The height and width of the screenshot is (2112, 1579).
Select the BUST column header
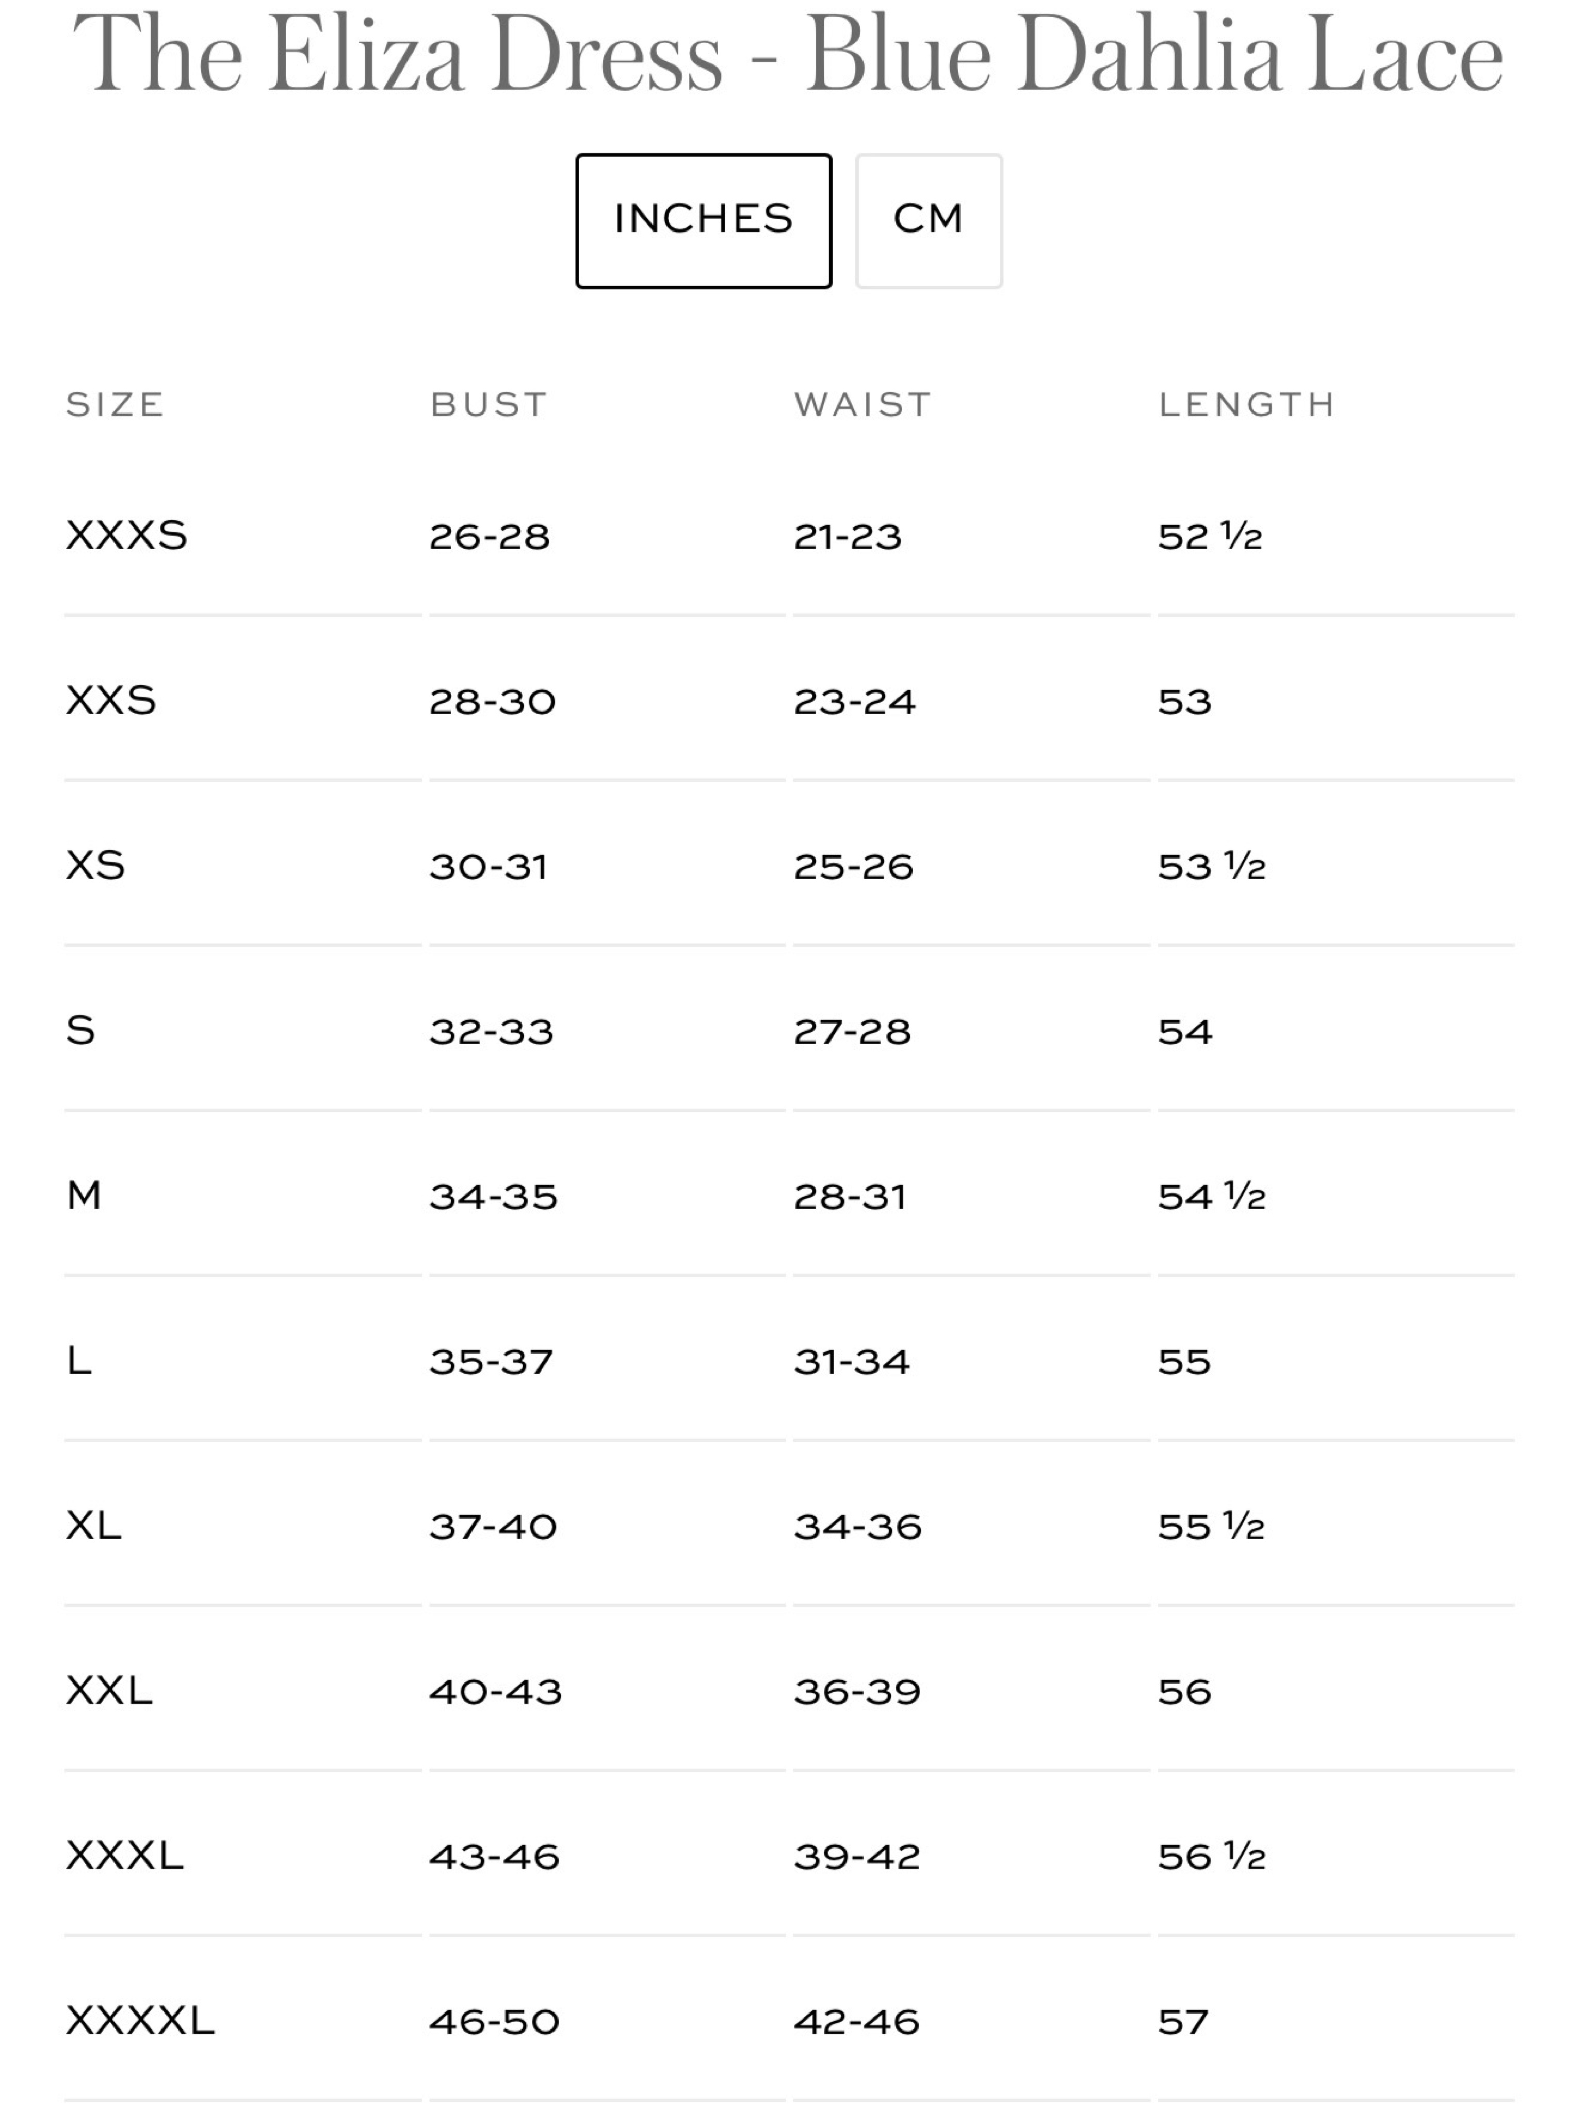[x=488, y=405]
